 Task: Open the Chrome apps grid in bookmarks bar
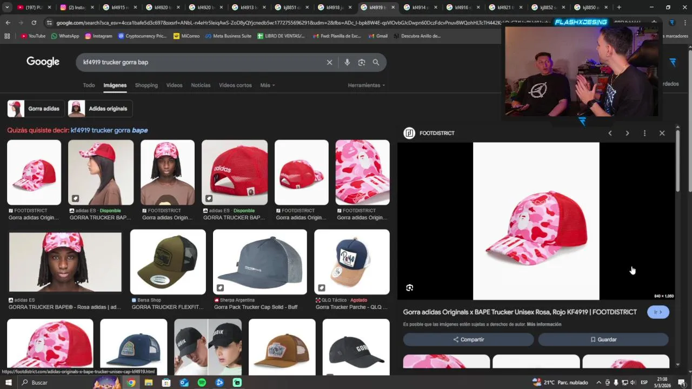pyautogui.click(x=7, y=36)
